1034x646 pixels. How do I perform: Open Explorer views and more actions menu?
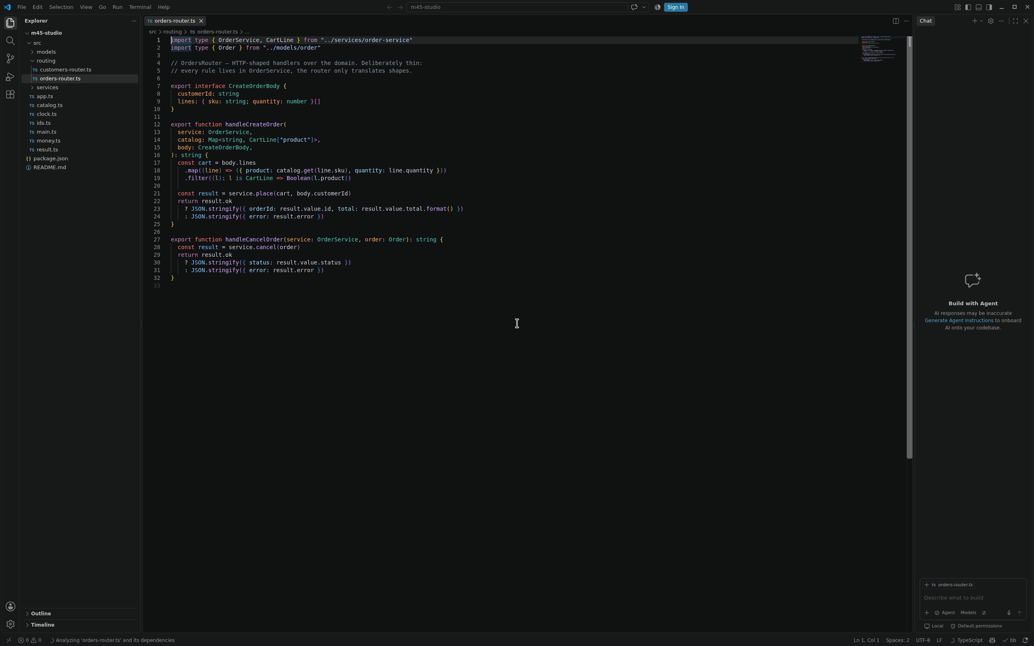134,21
